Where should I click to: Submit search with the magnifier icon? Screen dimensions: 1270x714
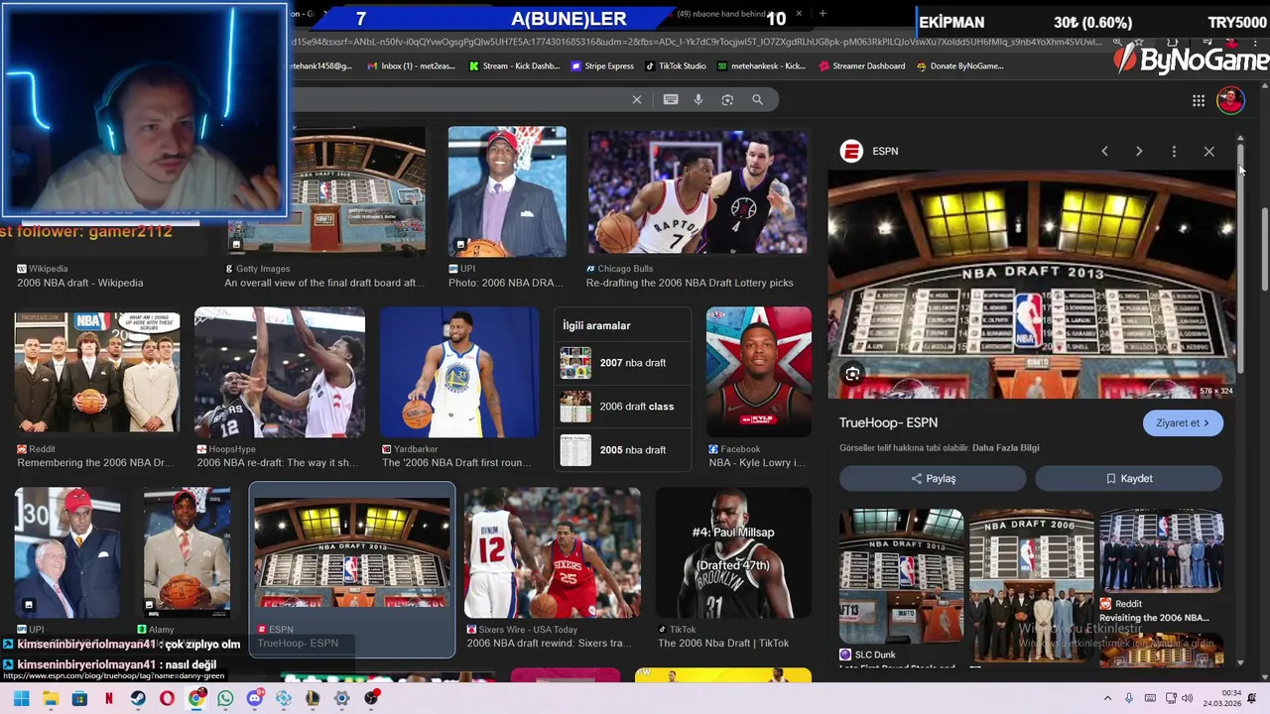[x=758, y=99]
